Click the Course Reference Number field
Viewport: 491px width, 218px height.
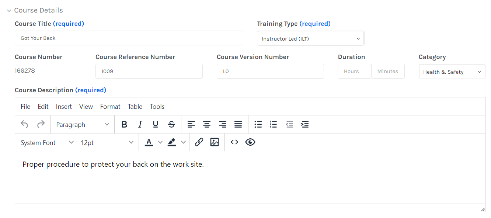(x=149, y=71)
